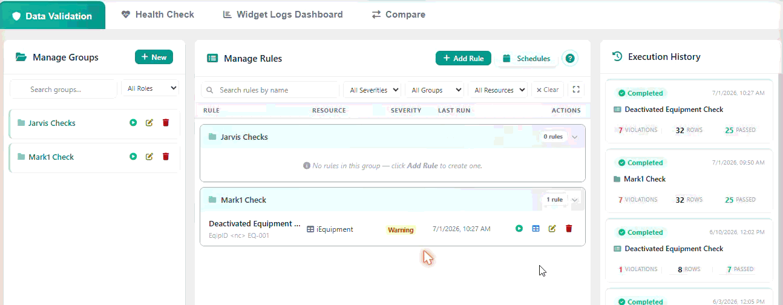This screenshot has height=305, width=783.
Task: Edit the Deactivated Equipment rule
Action: coord(552,229)
